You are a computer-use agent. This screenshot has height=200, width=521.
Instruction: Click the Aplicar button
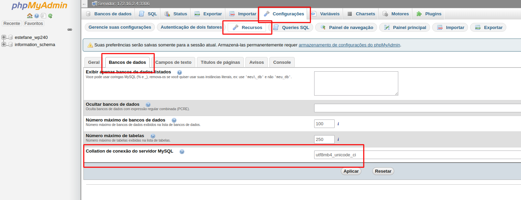pos(351,171)
